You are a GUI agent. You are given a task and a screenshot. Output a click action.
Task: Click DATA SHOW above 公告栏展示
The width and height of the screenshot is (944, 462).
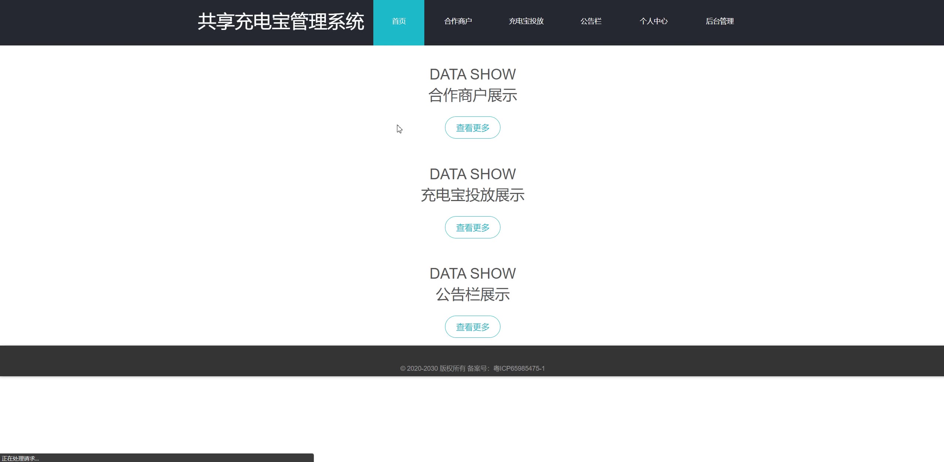coord(472,274)
